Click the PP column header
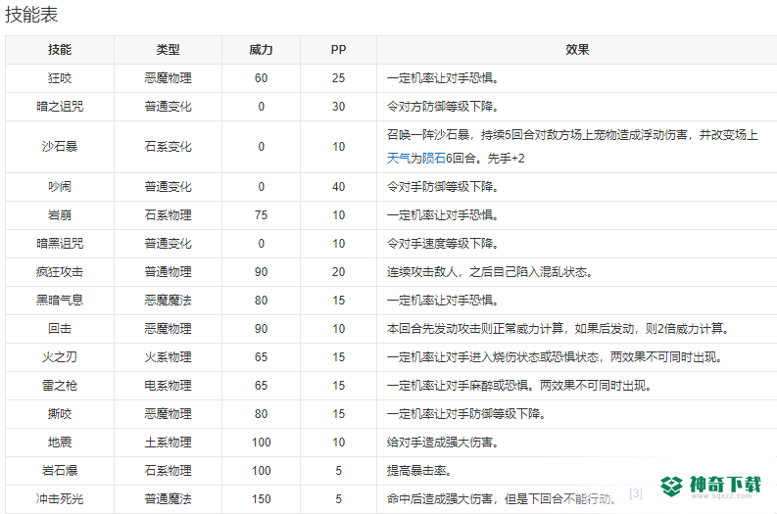 click(338, 50)
